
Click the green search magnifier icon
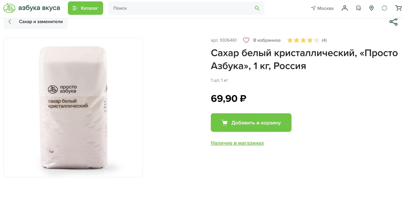pos(257,8)
